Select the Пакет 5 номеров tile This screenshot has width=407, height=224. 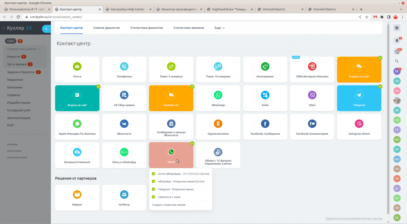tap(171, 70)
